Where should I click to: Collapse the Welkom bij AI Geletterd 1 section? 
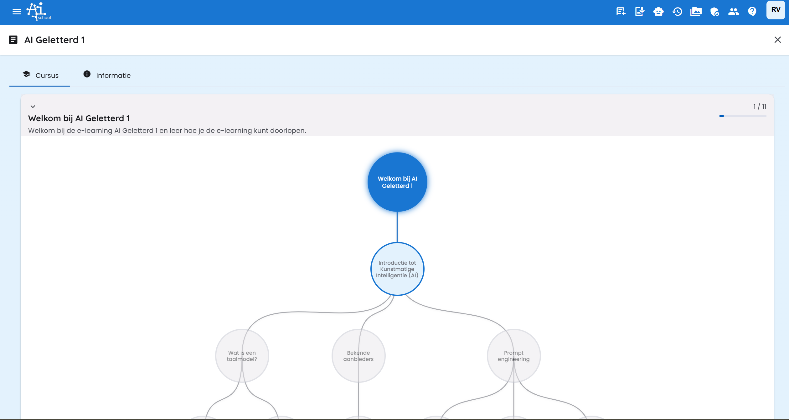33,107
